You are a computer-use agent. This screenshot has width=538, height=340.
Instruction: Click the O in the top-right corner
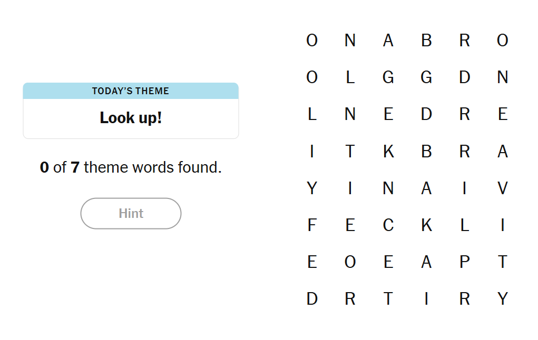[x=503, y=41]
